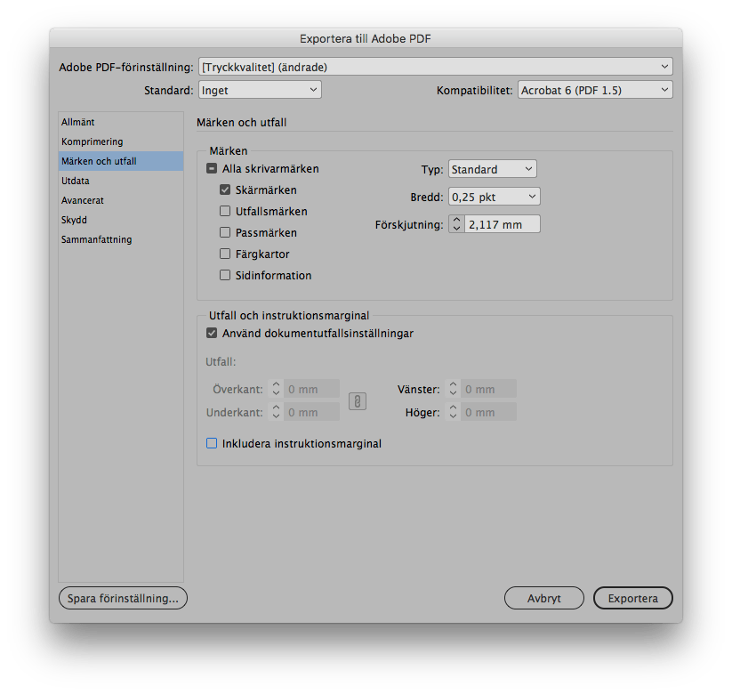This screenshot has height=694, width=732.
Task: Click the Underkant stepper arrows
Action: pos(276,412)
